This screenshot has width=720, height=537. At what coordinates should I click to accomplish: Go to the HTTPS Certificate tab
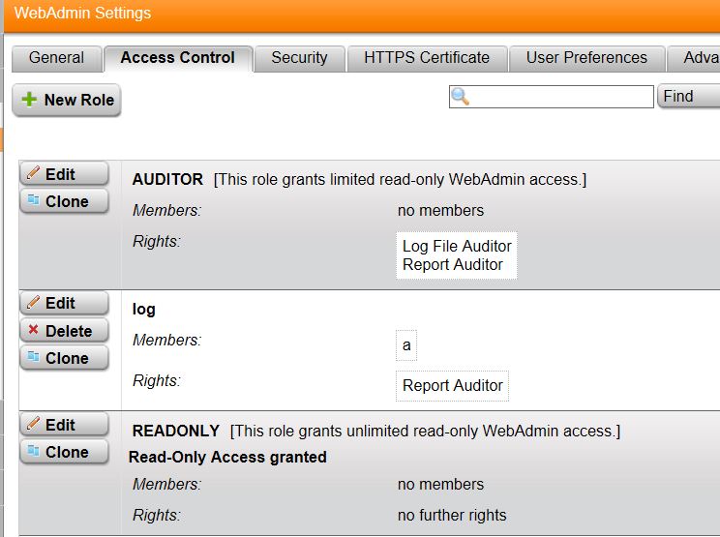coord(427,58)
